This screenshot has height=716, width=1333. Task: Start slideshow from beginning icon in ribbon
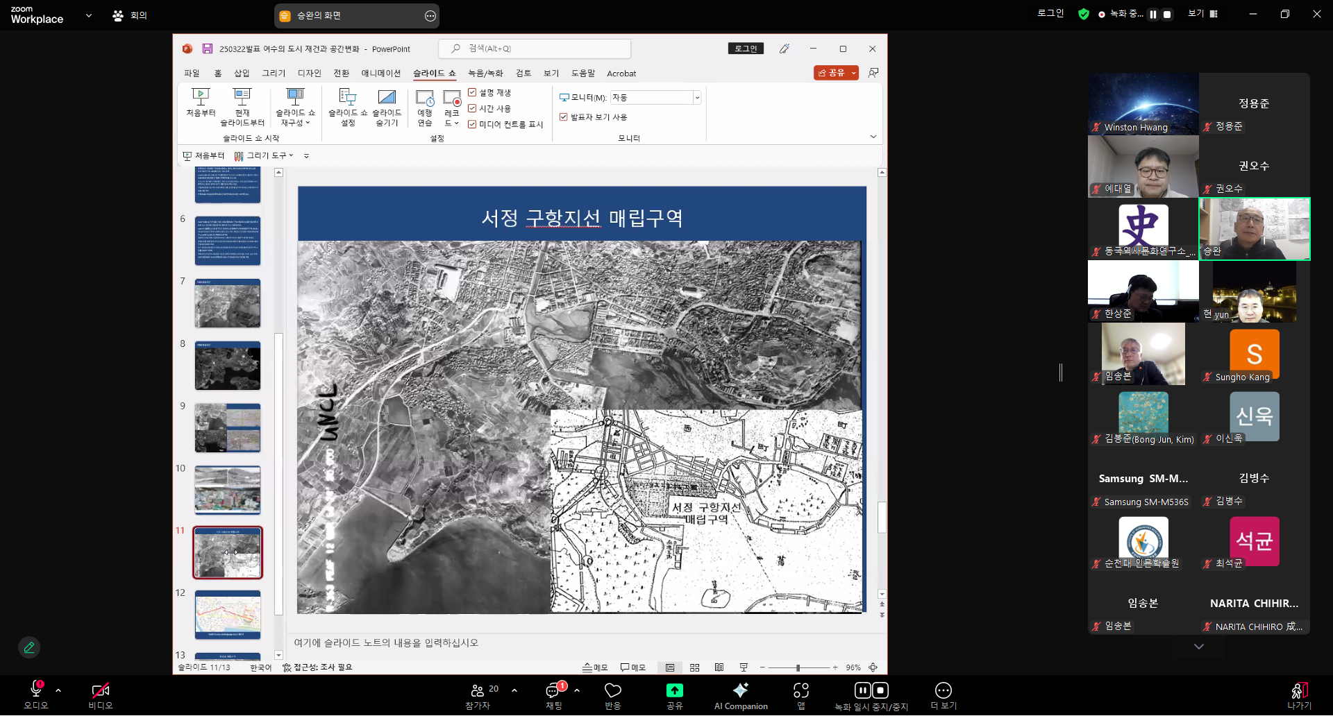[201, 96]
